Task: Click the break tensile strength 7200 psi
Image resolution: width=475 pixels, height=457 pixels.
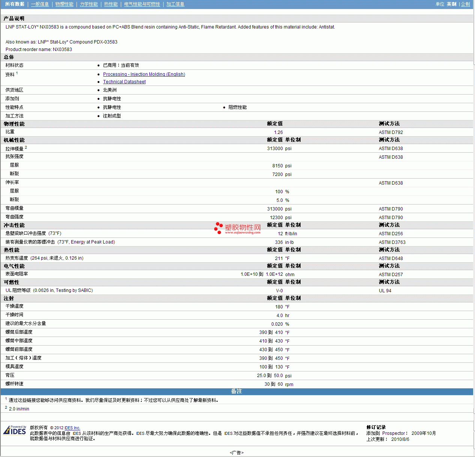Action: pyautogui.click(x=282, y=174)
